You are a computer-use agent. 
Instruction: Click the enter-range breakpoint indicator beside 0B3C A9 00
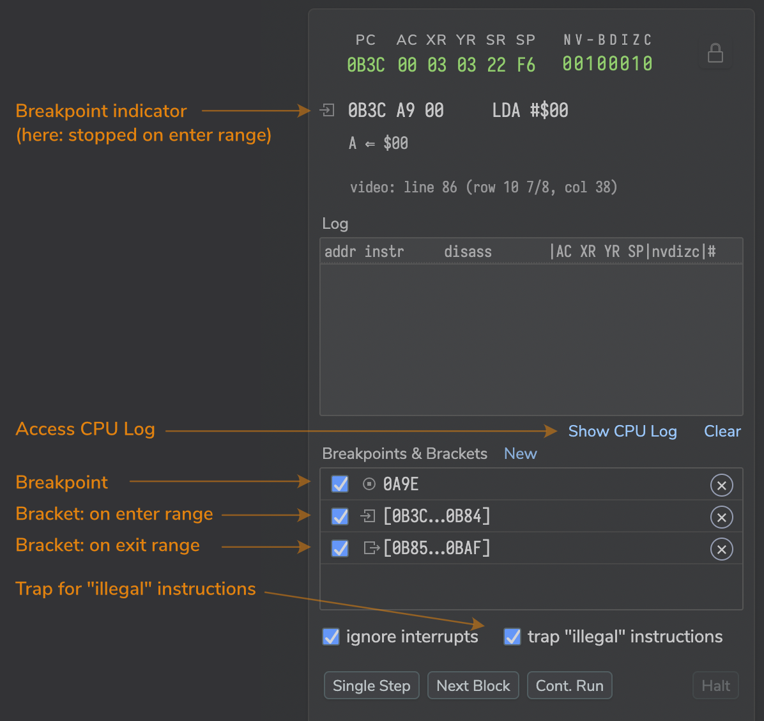327,110
